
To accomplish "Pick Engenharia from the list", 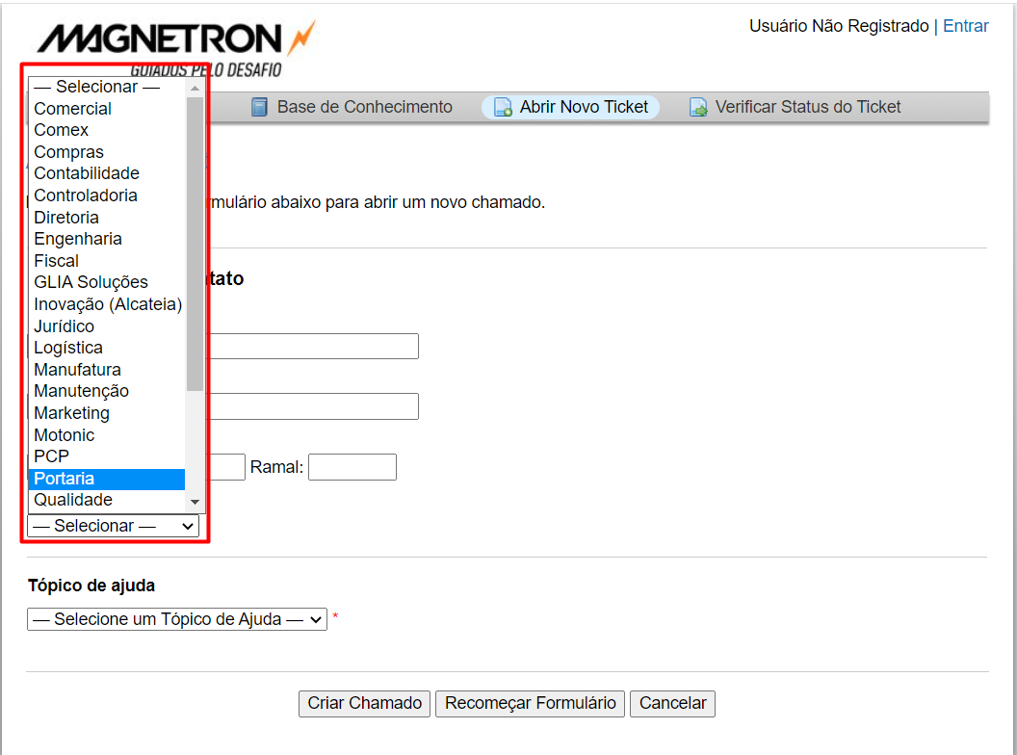I will click(106, 239).
